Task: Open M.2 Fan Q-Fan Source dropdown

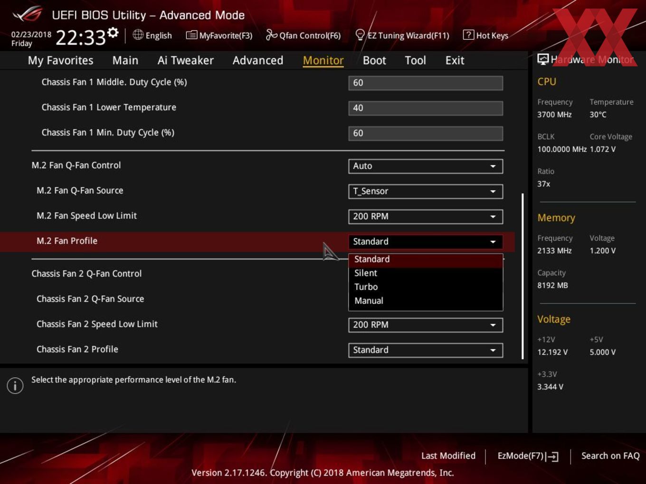Action: [426, 191]
